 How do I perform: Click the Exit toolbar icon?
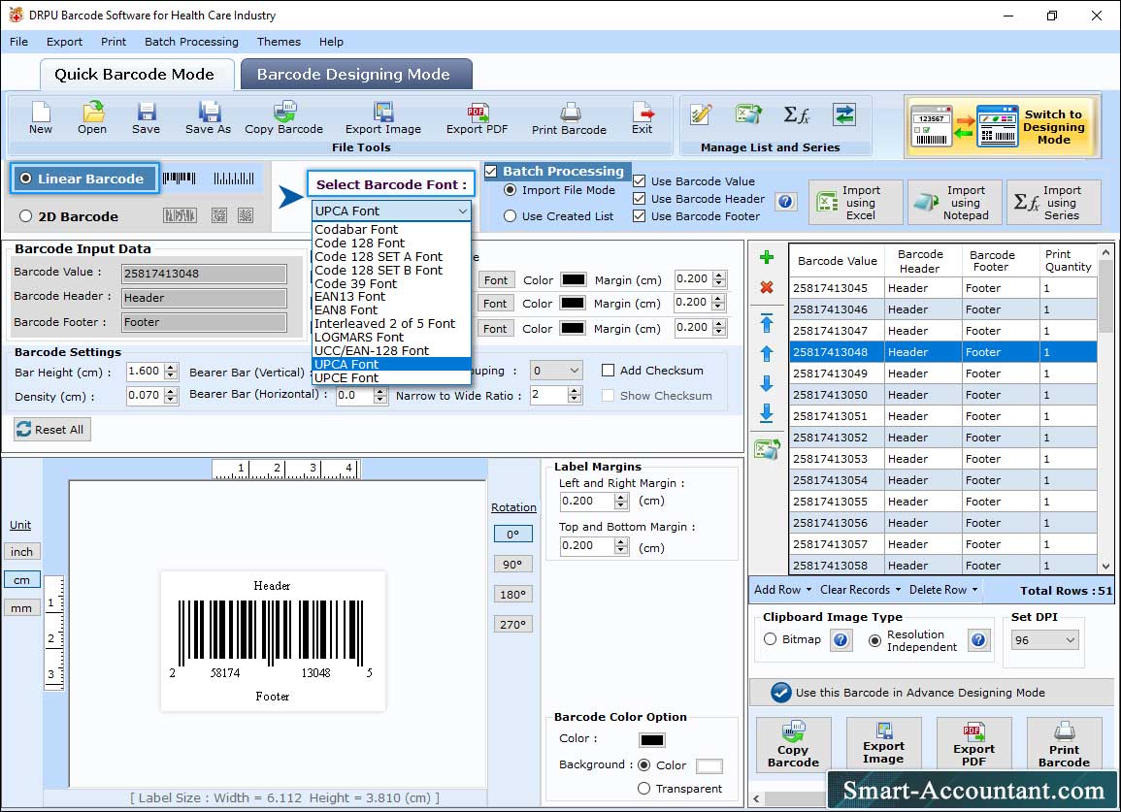coord(642,118)
